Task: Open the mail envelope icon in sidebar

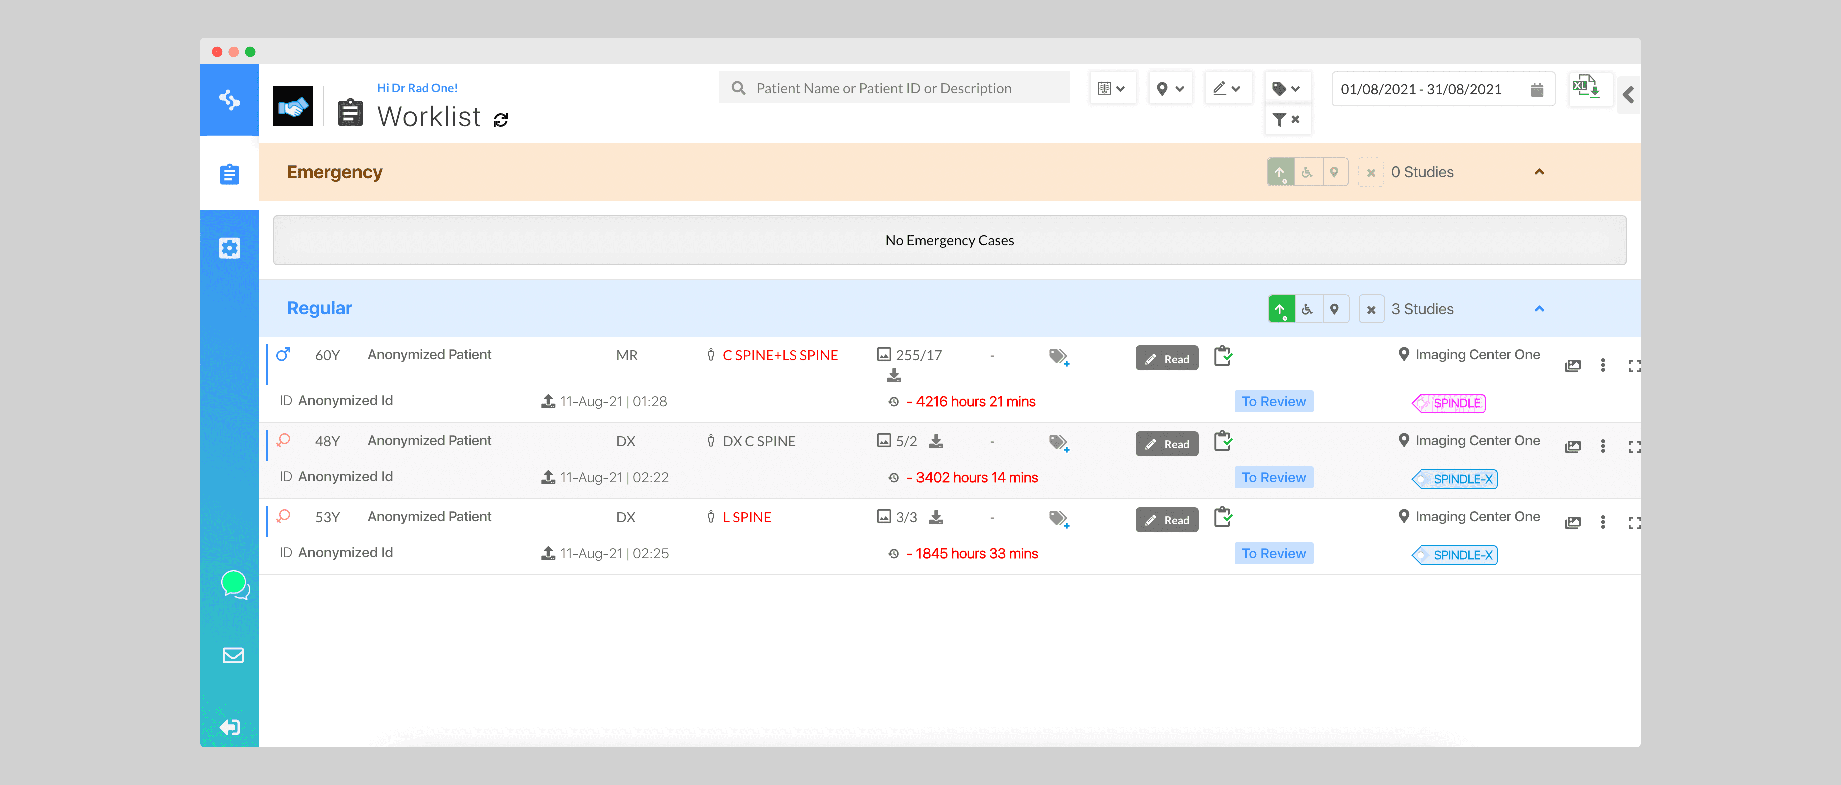Action: coord(233,655)
